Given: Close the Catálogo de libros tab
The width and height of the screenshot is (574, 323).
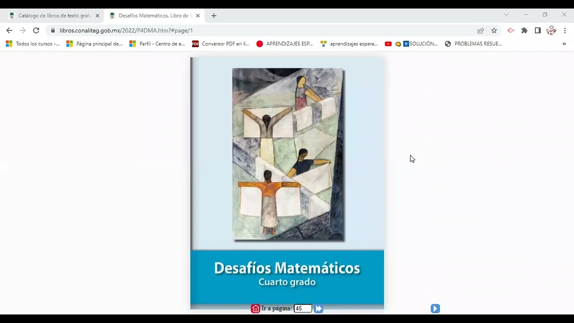Looking at the screenshot, I should [97, 16].
